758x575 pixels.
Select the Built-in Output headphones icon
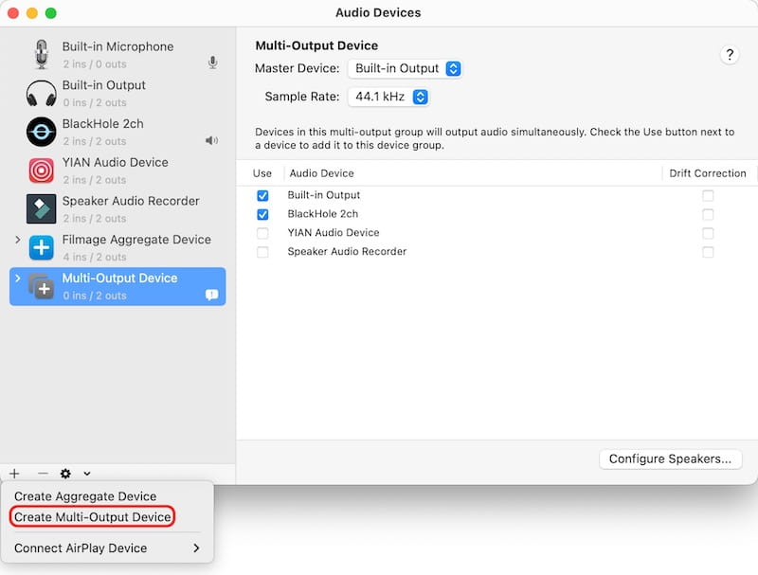(x=41, y=93)
